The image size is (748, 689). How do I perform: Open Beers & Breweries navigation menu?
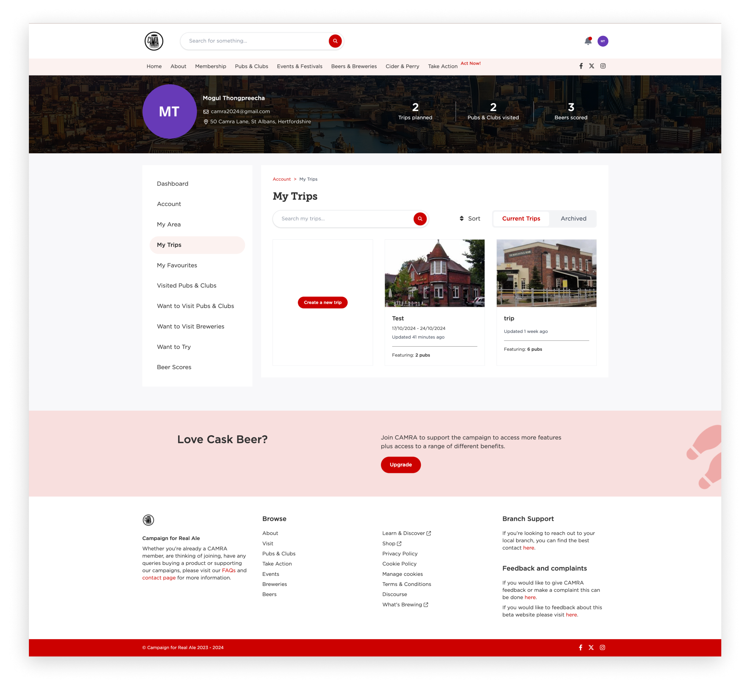(354, 67)
